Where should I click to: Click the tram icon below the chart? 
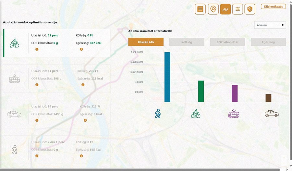pos(234,114)
